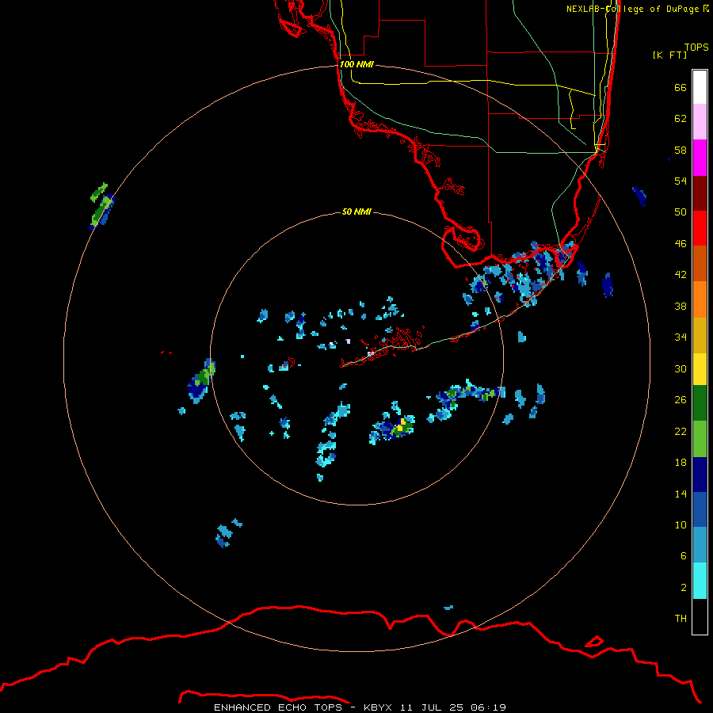Screen dimensions: 713x713
Task: Pick the cyan legend swatch
Action: pyautogui.click(x=700, y=581)
